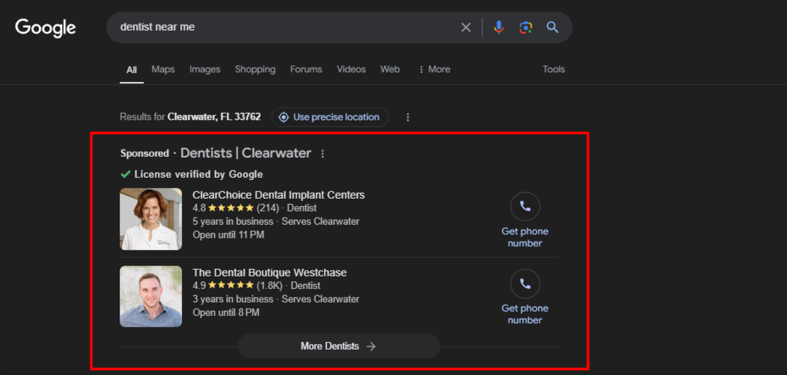
Task: Expand the More search filters menu
Action: (x=434, y=69)
